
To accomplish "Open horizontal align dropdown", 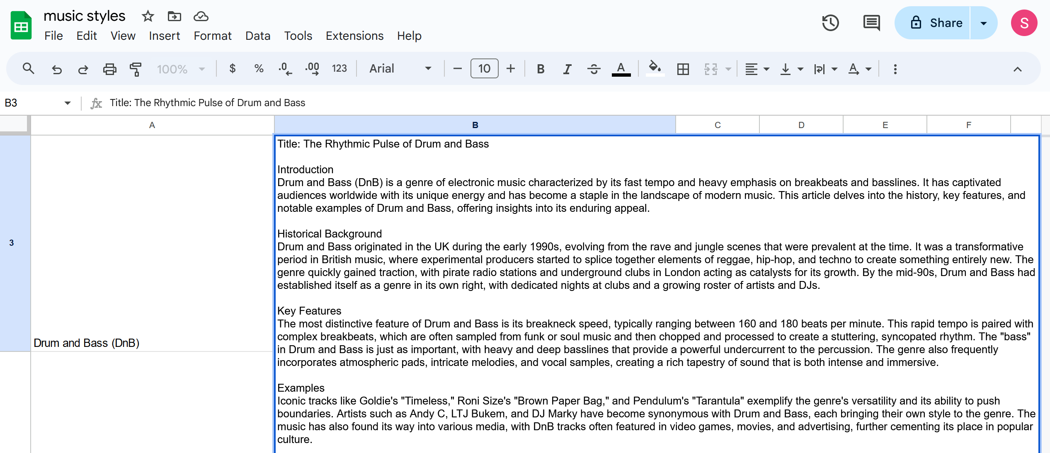I will coord(757,69).
